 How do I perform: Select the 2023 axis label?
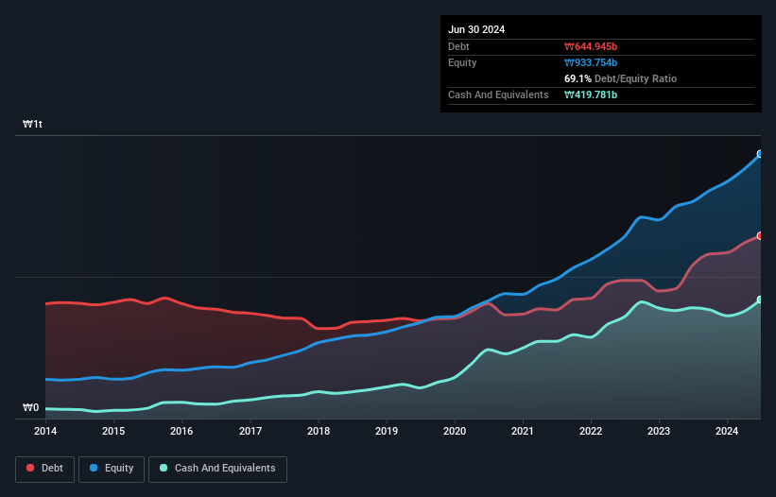pos(659,431)
